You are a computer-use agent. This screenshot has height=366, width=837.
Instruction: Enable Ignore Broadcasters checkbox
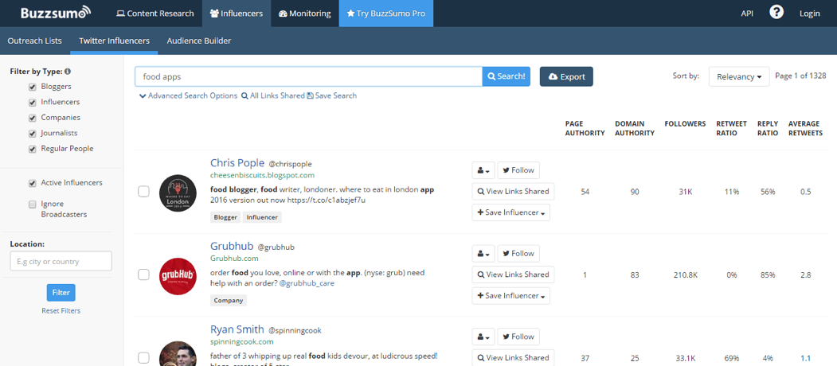pyautogui.click(x=33, y=204)
